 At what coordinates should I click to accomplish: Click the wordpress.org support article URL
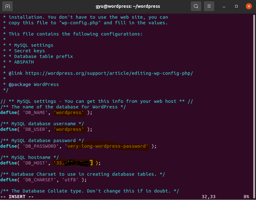click(x=109, y=73)
